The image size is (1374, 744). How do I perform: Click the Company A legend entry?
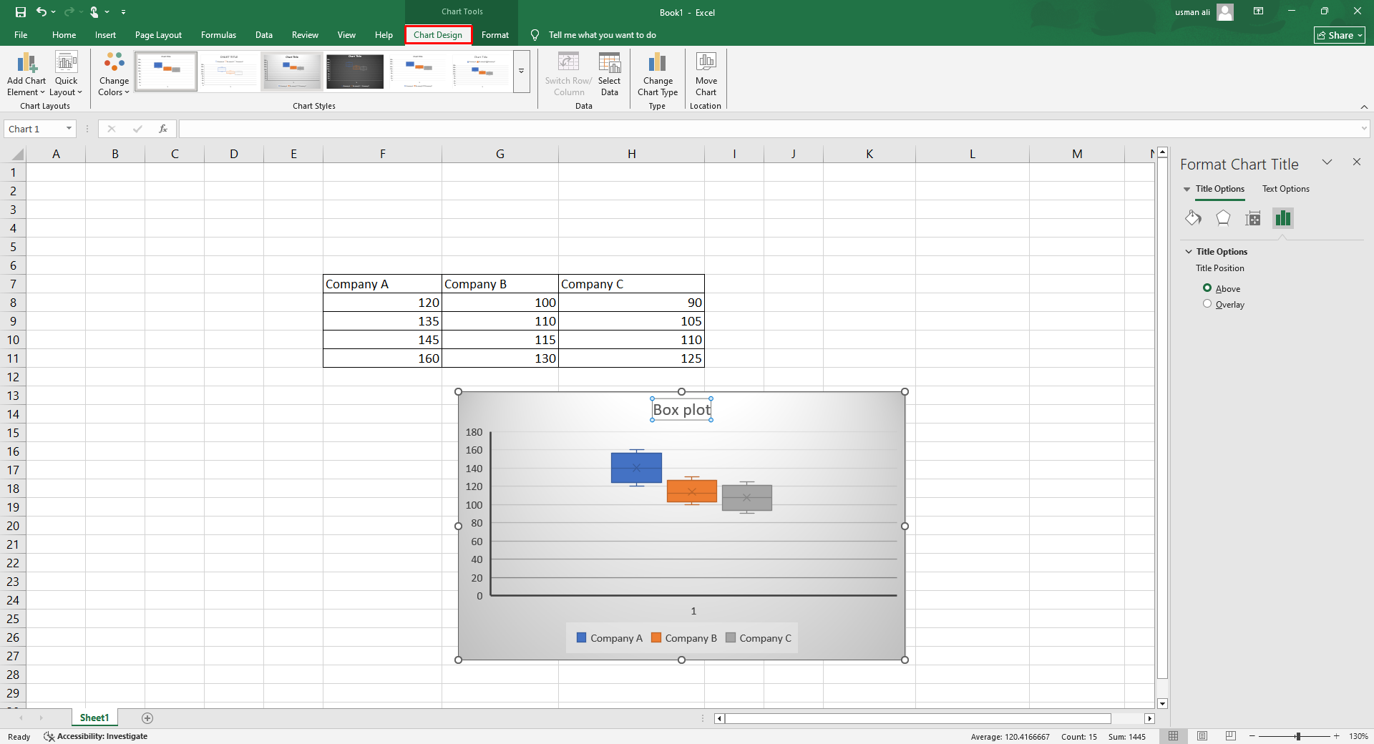(x=610, y=638)
